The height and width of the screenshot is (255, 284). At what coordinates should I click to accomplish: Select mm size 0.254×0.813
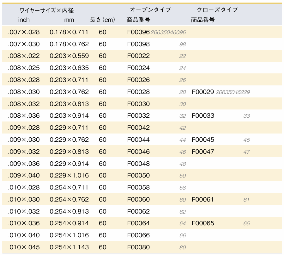click(69, 211)
